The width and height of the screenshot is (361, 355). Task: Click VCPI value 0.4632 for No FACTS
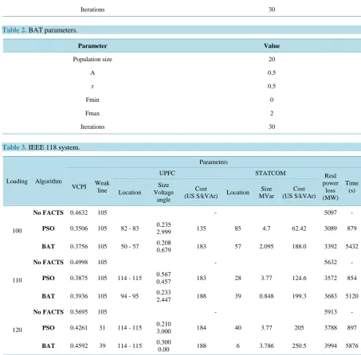click(x=79, y=213)
